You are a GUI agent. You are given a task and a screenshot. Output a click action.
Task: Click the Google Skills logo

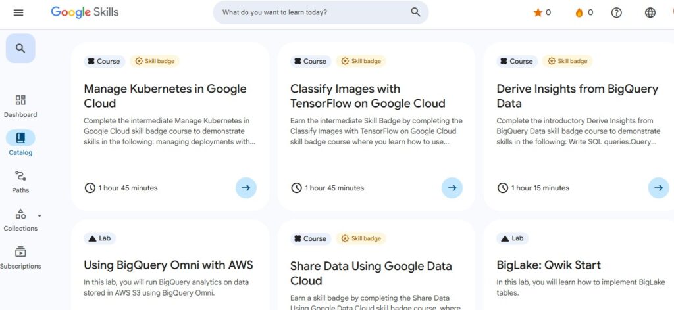[85, 12]
